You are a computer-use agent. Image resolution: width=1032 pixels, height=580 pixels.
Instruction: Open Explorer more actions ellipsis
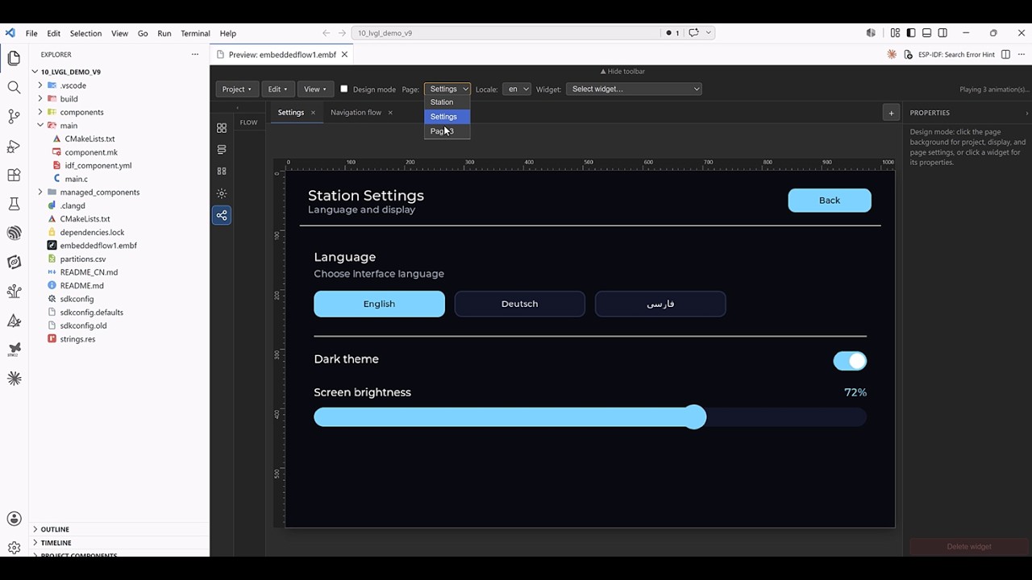pyautogui.click(x=194, y=55)
